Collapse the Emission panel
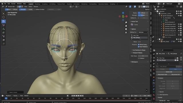 161,78
